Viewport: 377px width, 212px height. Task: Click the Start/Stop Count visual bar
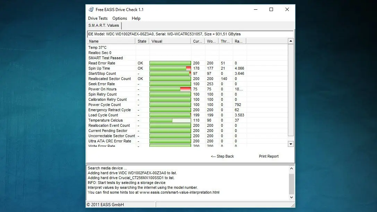click(170, 73)
